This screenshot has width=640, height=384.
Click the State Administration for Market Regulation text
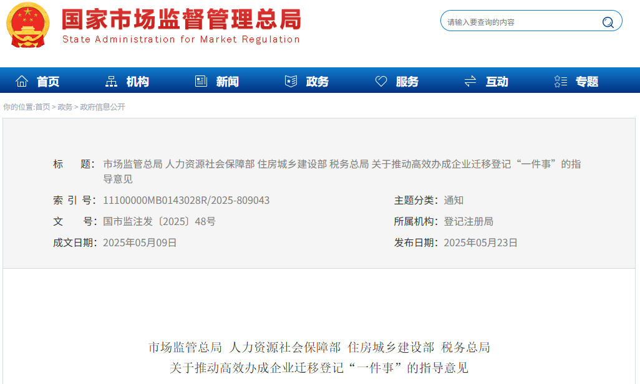(181, 39)
